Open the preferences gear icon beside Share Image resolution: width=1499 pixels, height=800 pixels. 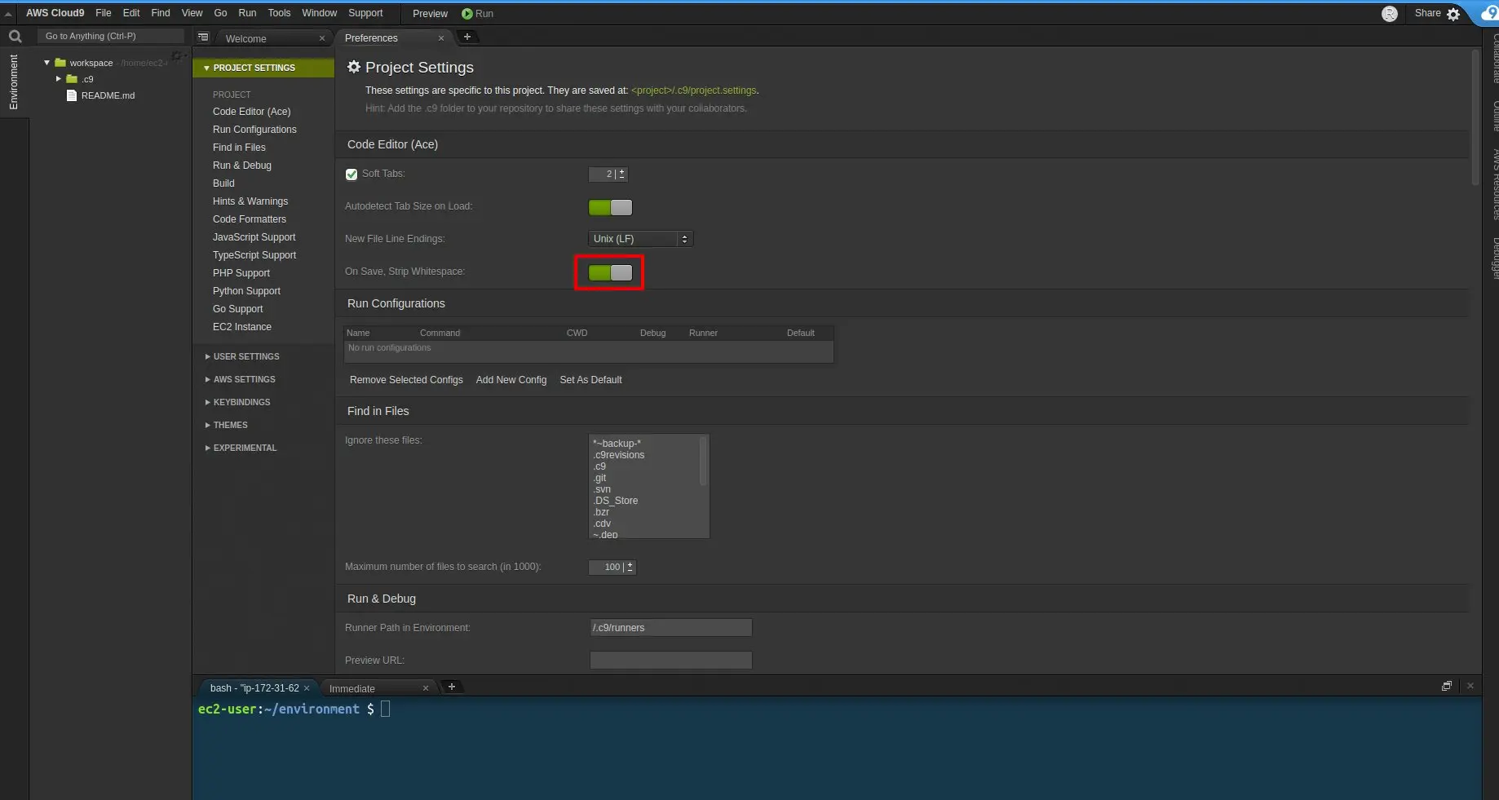[1453, 14]
